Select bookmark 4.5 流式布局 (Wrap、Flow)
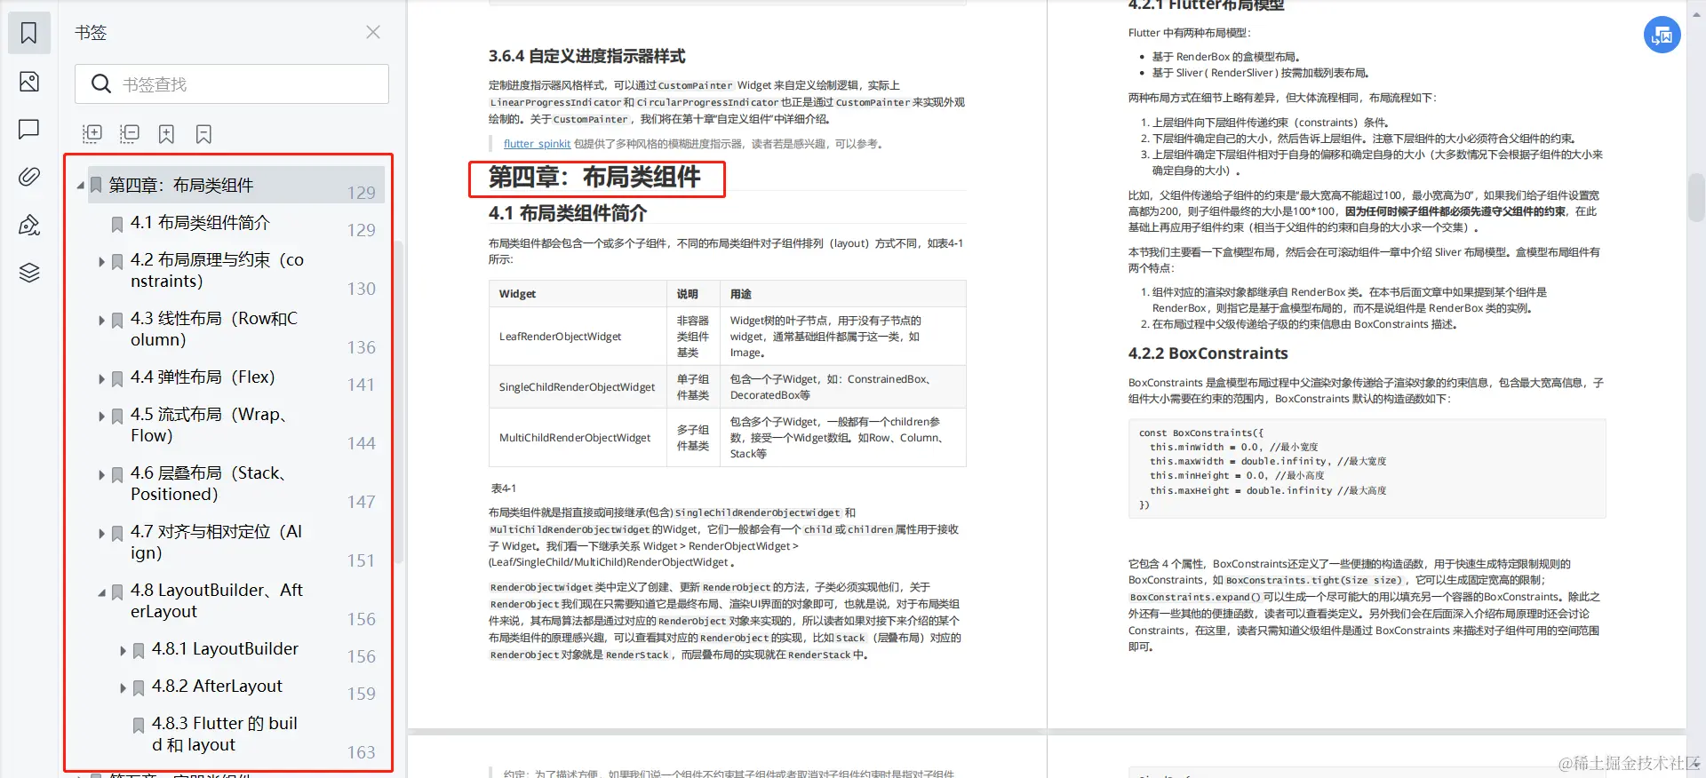This screenshot has height=778, width=1706. pyautogui.click(x=209, y=425)
